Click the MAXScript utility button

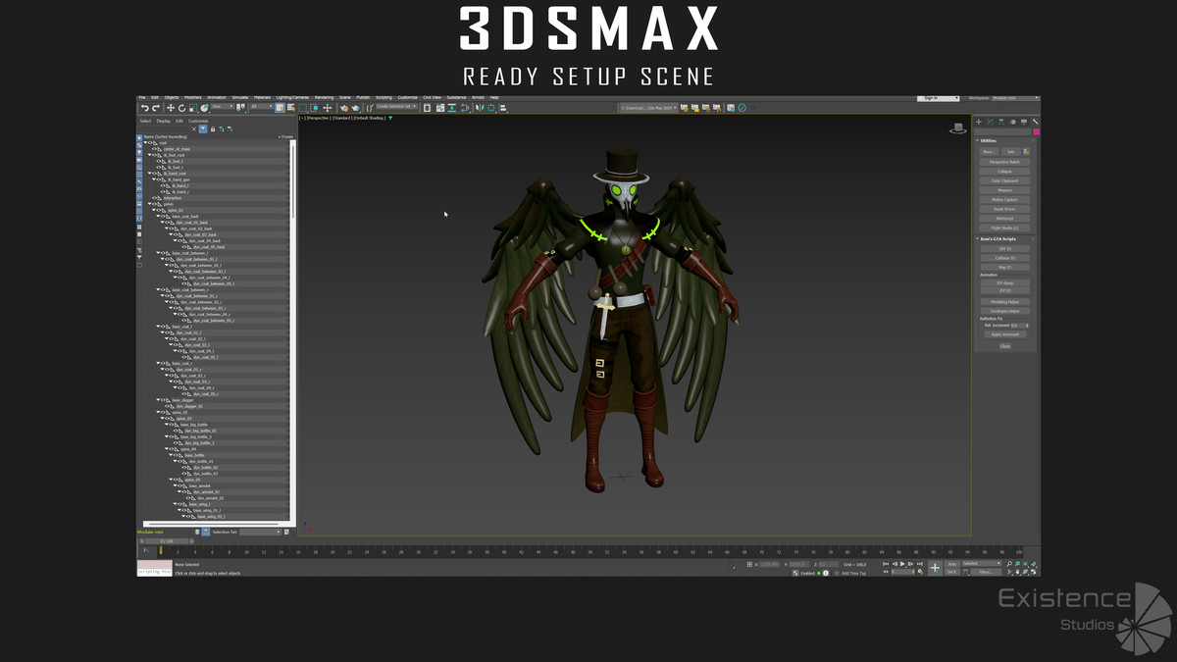[1005, 219]
